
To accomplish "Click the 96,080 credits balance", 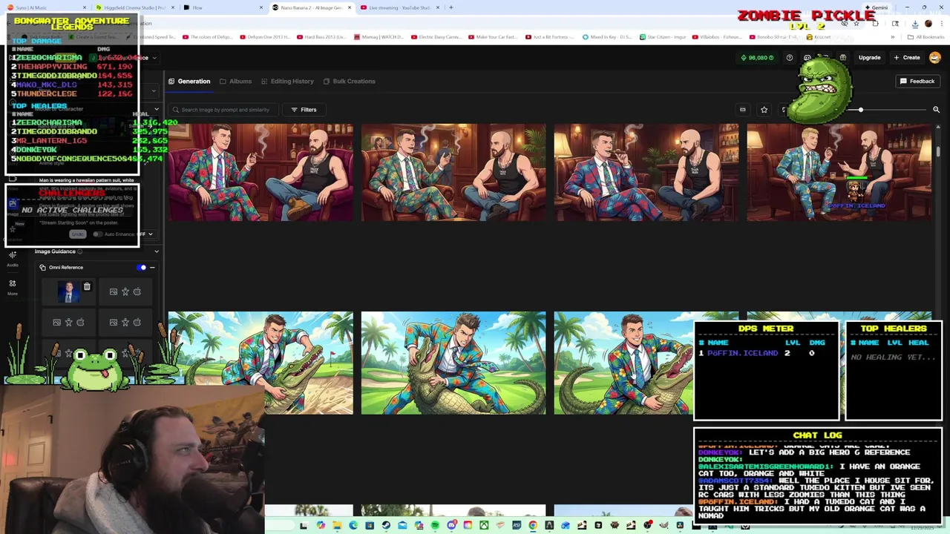I will pyautogui.click(x=758, y=57).
